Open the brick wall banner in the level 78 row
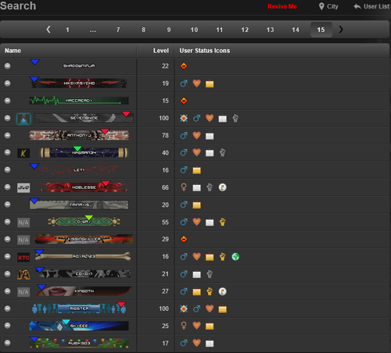Screen dimensions: 391x353 [79, 135]
